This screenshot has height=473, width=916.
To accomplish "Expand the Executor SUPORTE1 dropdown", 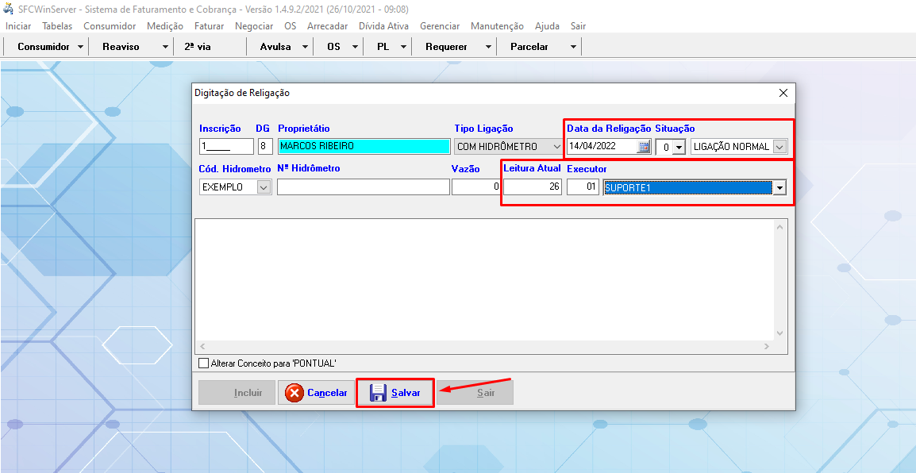I will point(779,188).
